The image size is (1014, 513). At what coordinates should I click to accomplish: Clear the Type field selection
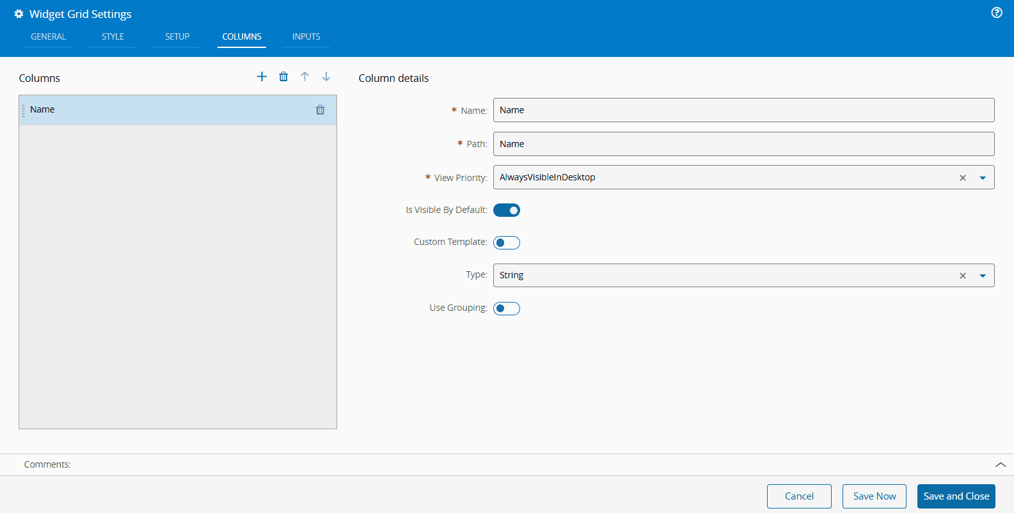(962, 276)
